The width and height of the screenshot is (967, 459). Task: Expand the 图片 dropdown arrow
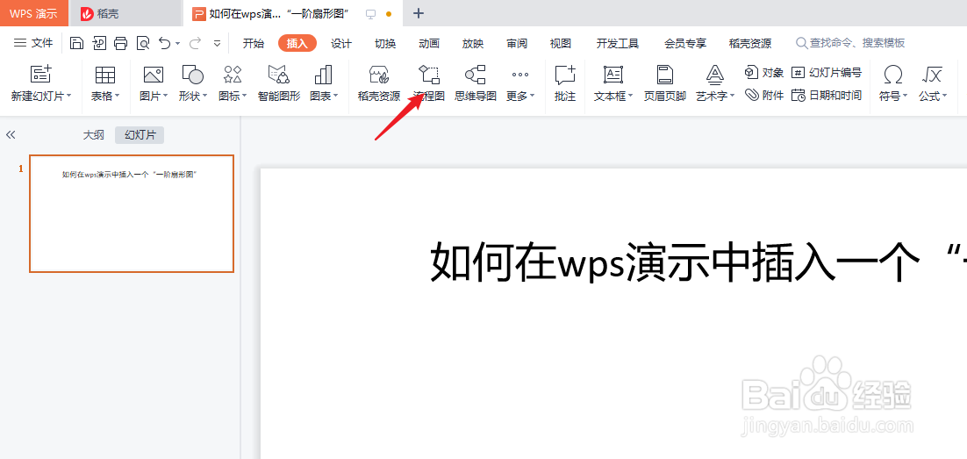click(x=165, y=97)
